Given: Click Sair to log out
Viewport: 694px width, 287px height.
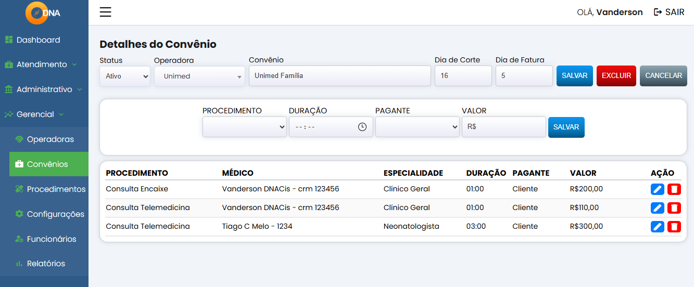Looking at the screenshot, I should (669, 12).
